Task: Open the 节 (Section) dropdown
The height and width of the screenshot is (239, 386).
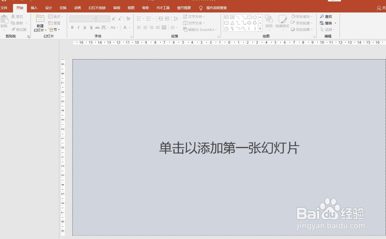Action: coord(54,29)
